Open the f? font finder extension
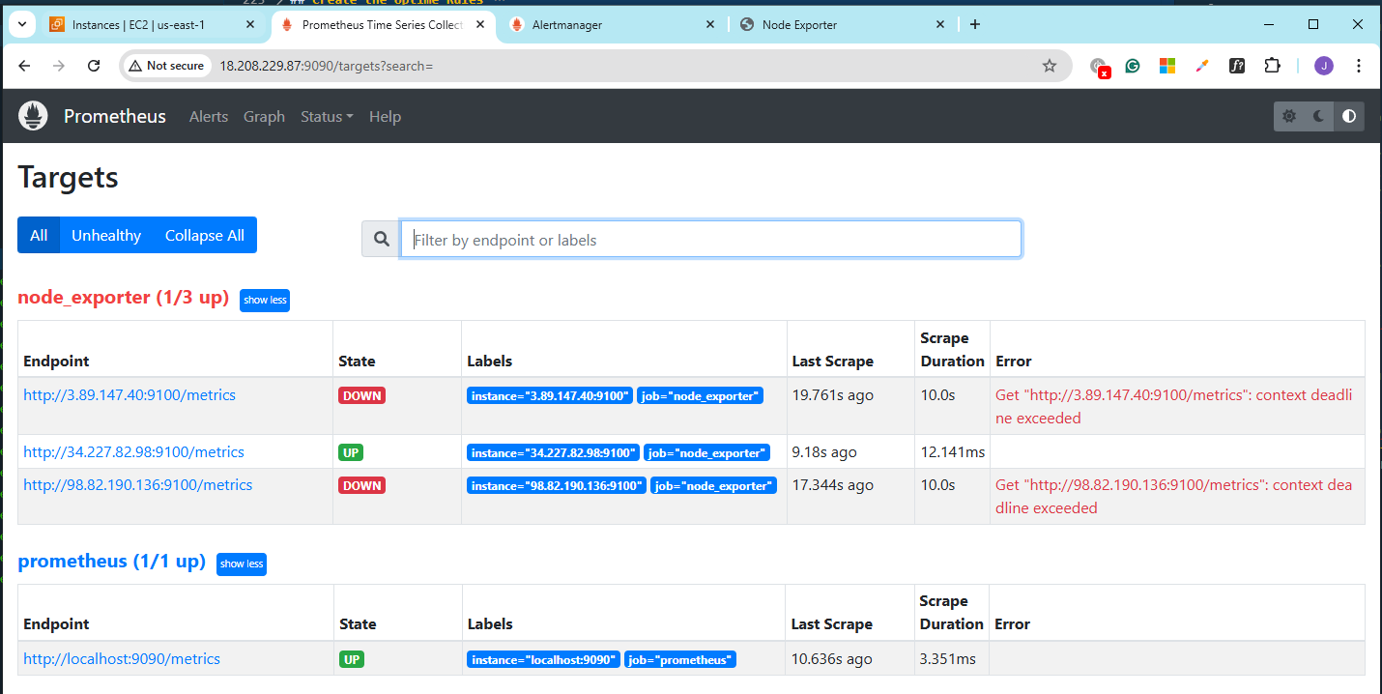 pyautogui.click(x=1237, y=66)
